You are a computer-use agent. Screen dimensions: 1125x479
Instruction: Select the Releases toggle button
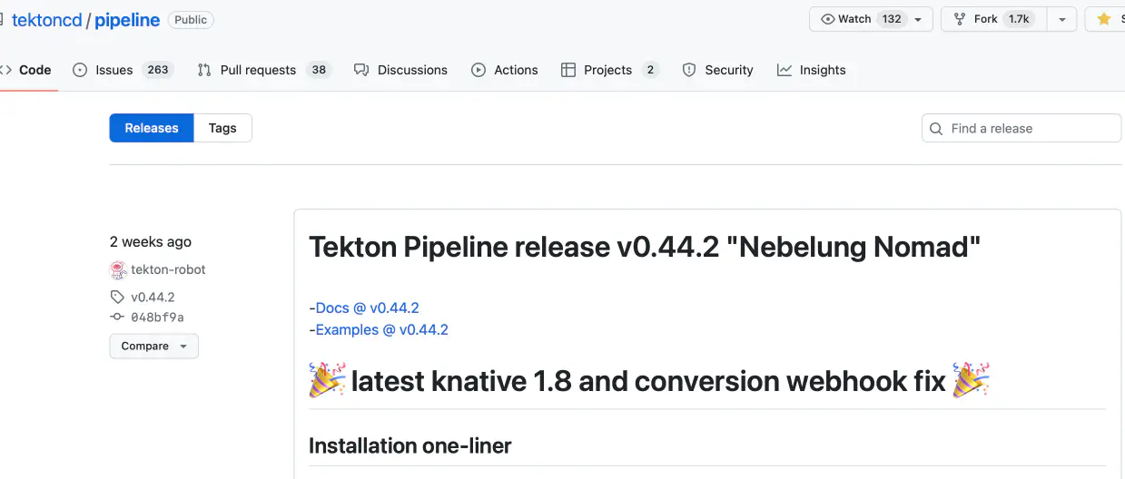pyautogui.click(x=152, y=128)
